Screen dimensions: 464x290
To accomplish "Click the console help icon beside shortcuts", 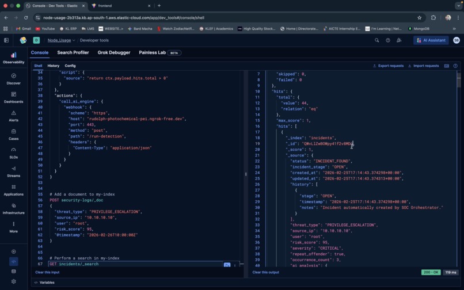I will coord(455,66).
